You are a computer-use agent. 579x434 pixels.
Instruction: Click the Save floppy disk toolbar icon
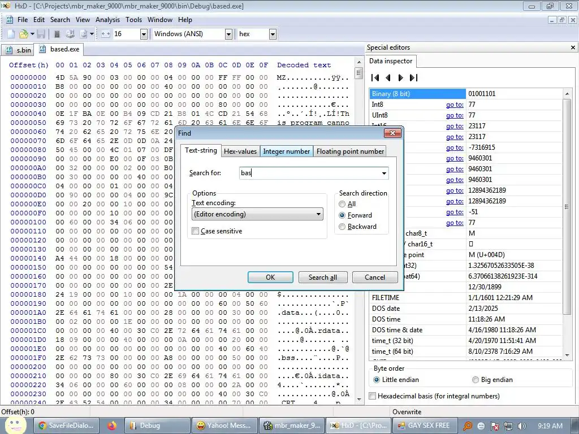coord(41,34)
